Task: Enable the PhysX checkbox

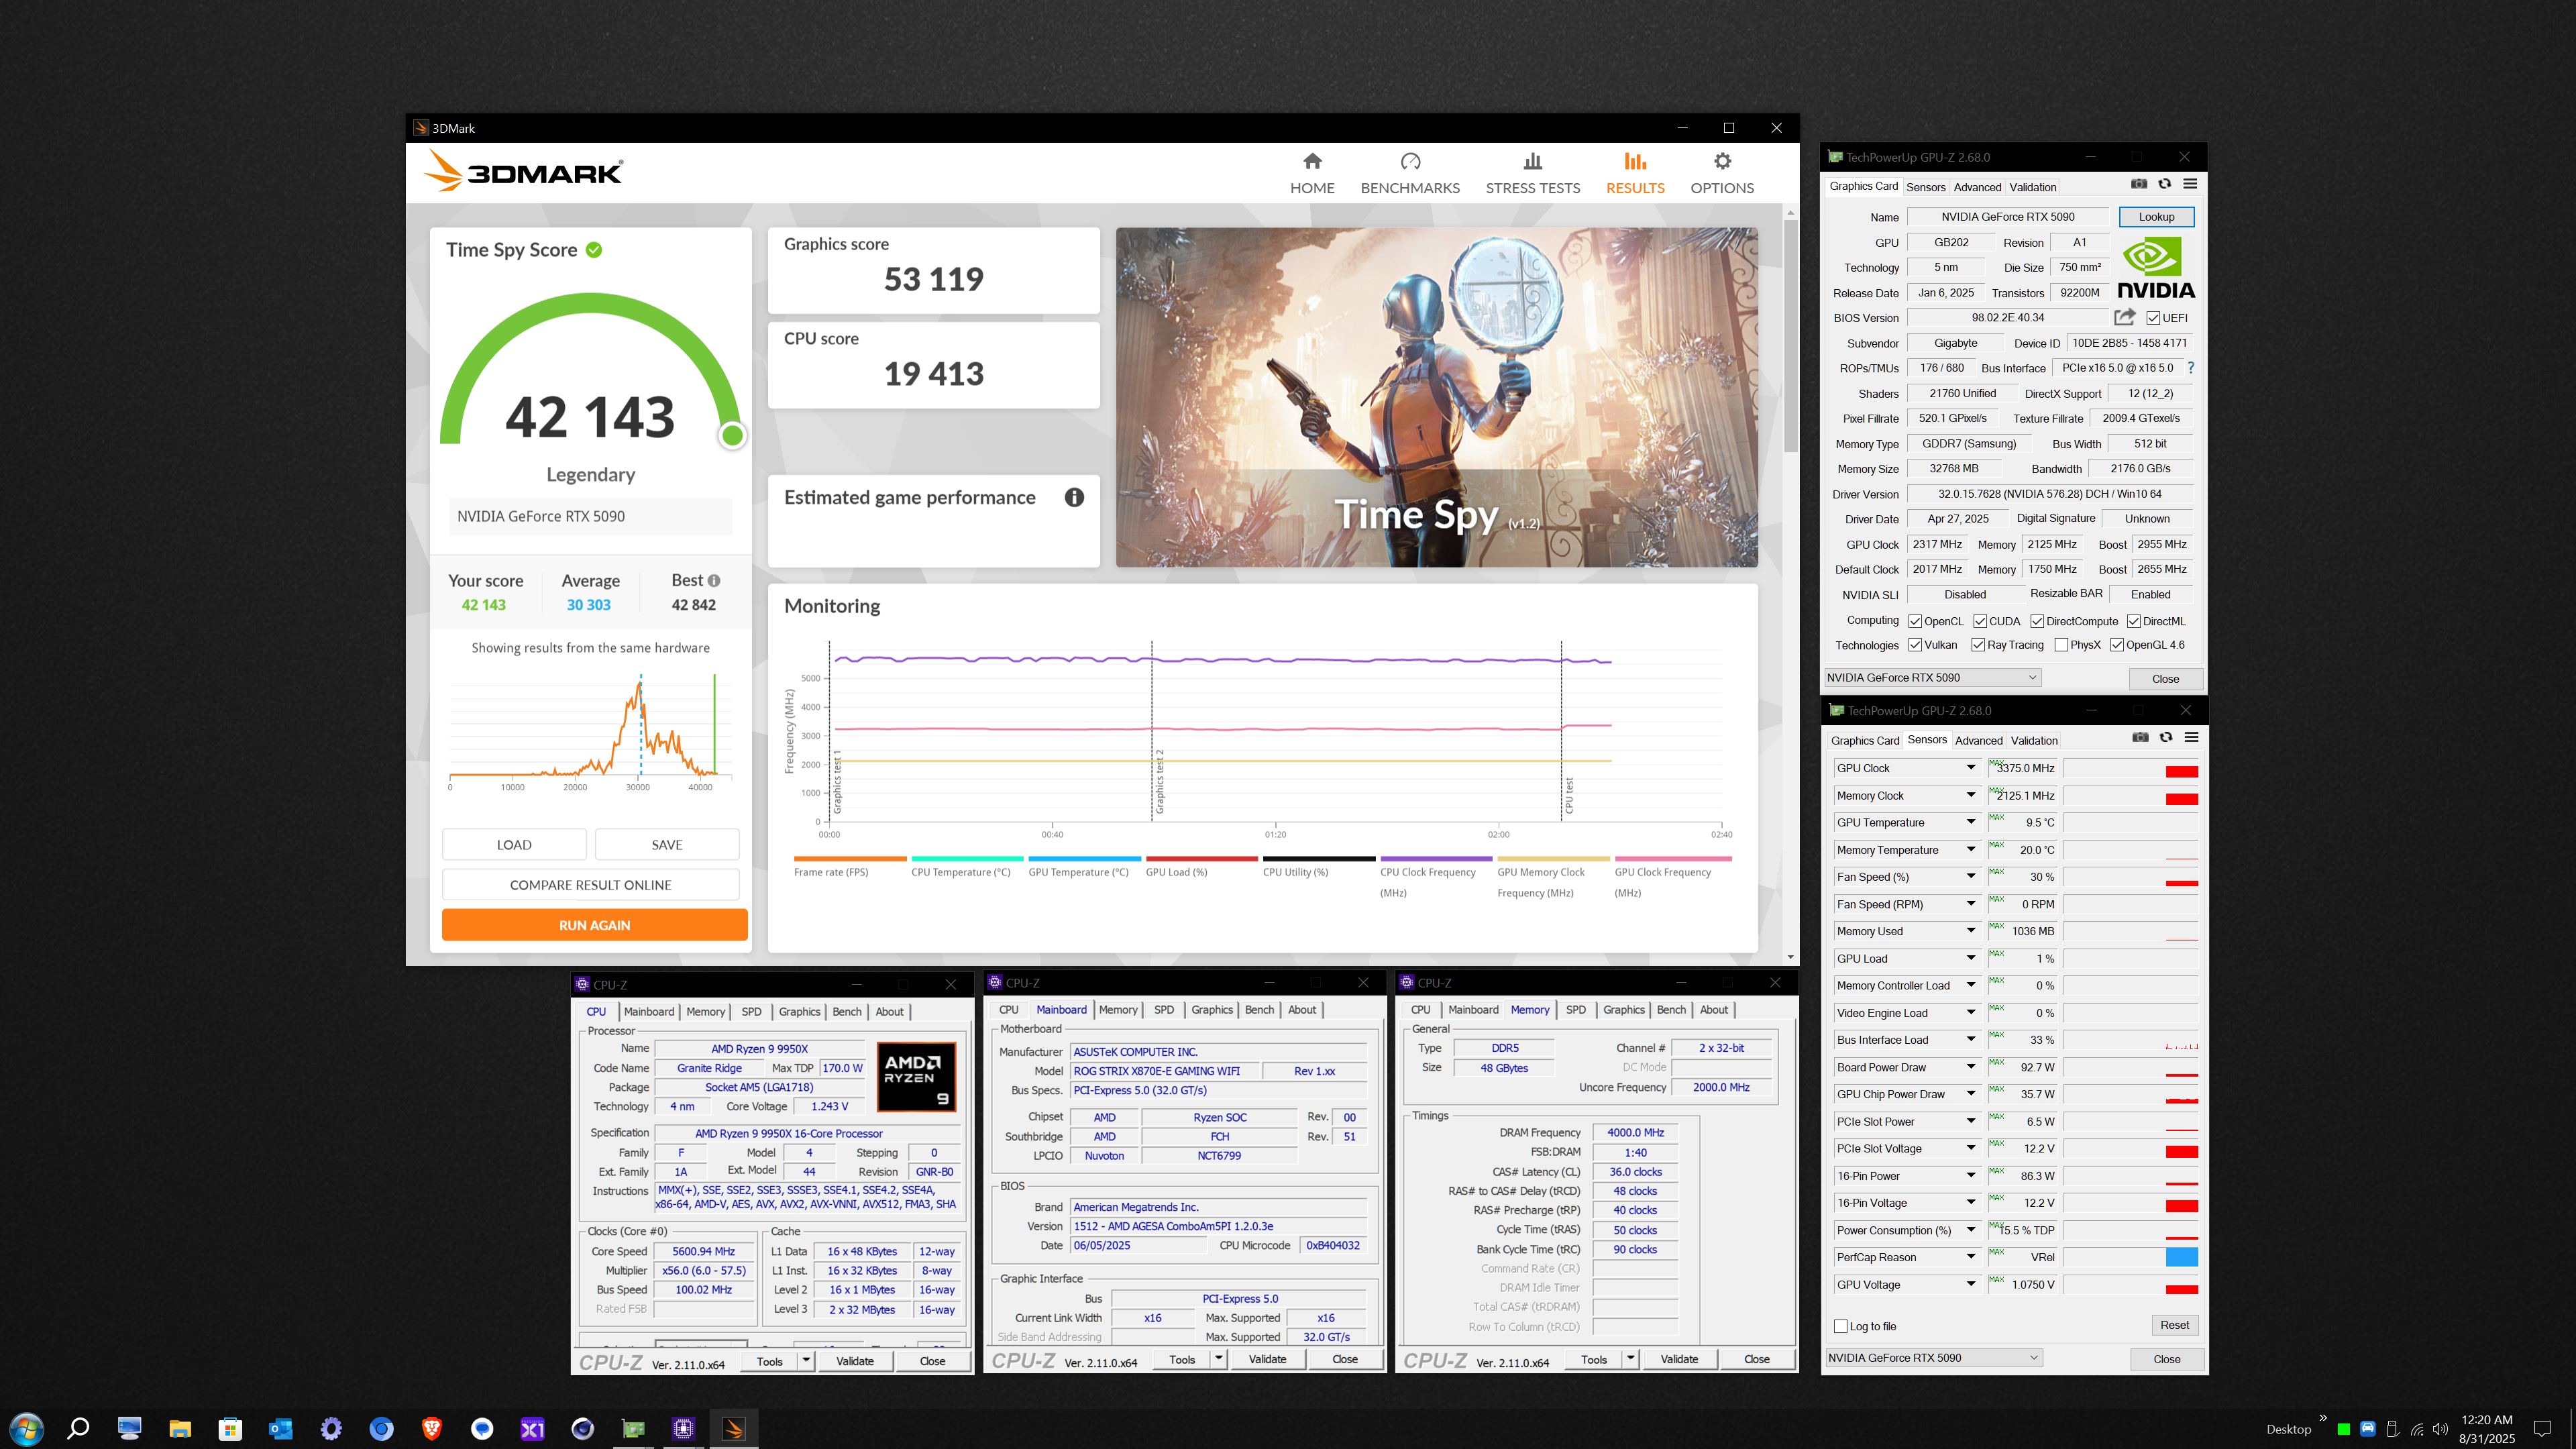Action: coord(2061,645)
